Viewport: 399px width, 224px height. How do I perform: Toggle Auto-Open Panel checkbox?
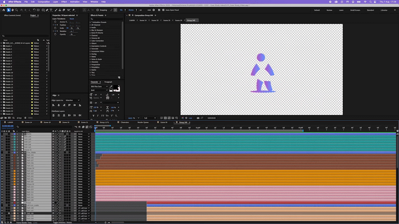point(163,10)
